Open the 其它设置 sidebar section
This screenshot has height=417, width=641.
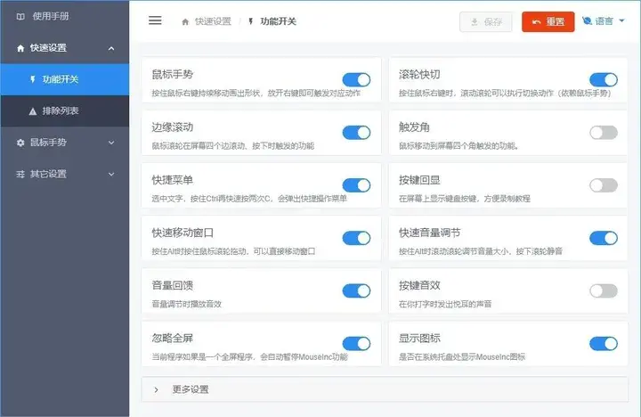coord(65,174)
